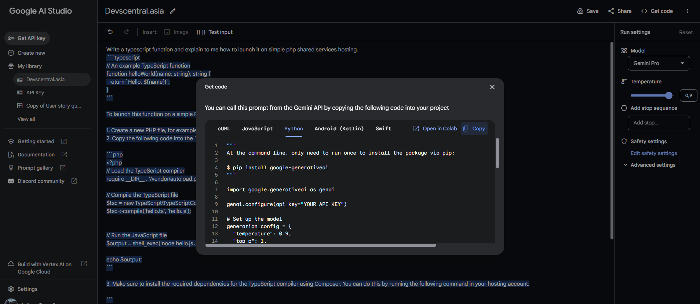This screenshot has width=700, height=304.
Task: Click the external link icon beside Vertex AI
Action: (x=84, y=264)
